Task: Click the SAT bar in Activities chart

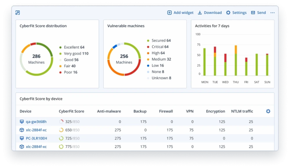Action: 256,65
